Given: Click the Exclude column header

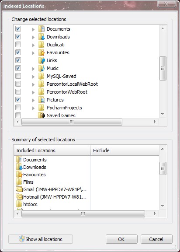Looking at the screenshot, I should [x=125, y=150].
